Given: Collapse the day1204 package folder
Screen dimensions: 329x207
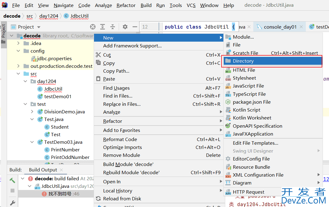Looking at the screenshot, I should [26, 81].
